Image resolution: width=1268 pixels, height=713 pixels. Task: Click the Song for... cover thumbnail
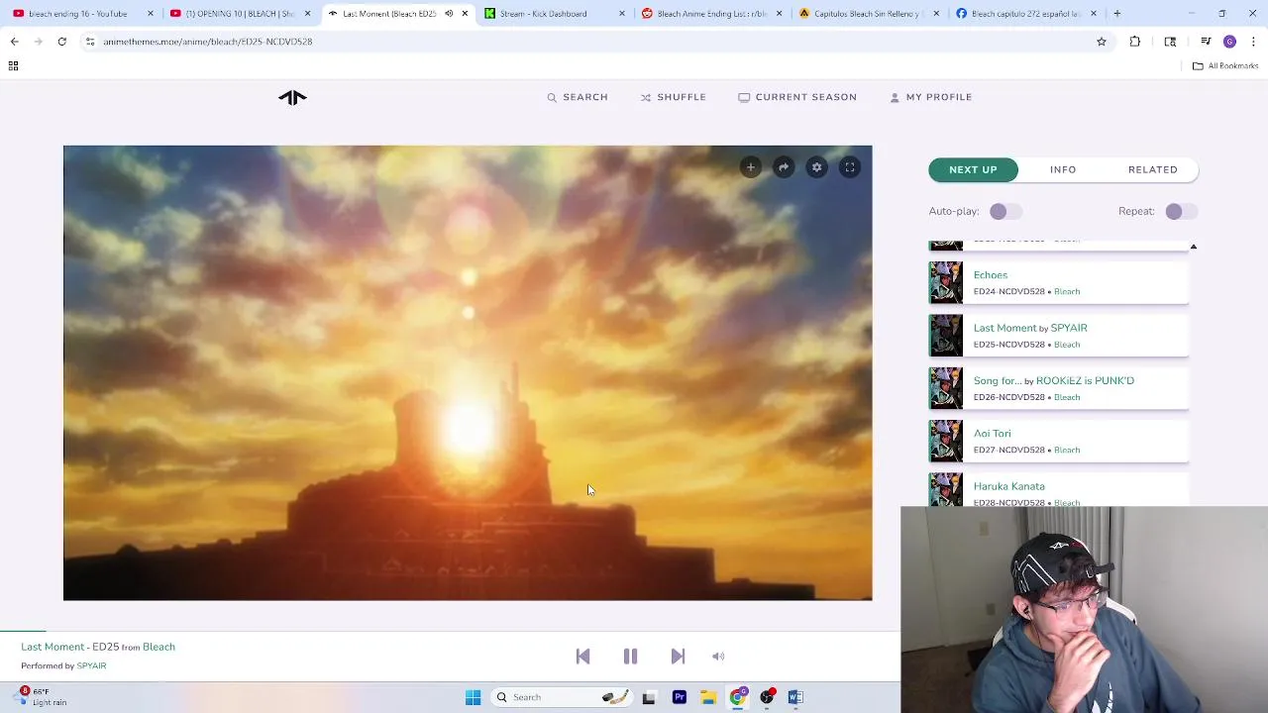[946, 388]
